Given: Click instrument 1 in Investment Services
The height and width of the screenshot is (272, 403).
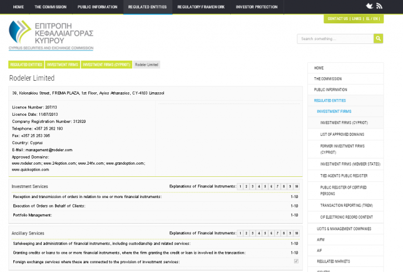Looking at the screenshot, I should (240, 186).
